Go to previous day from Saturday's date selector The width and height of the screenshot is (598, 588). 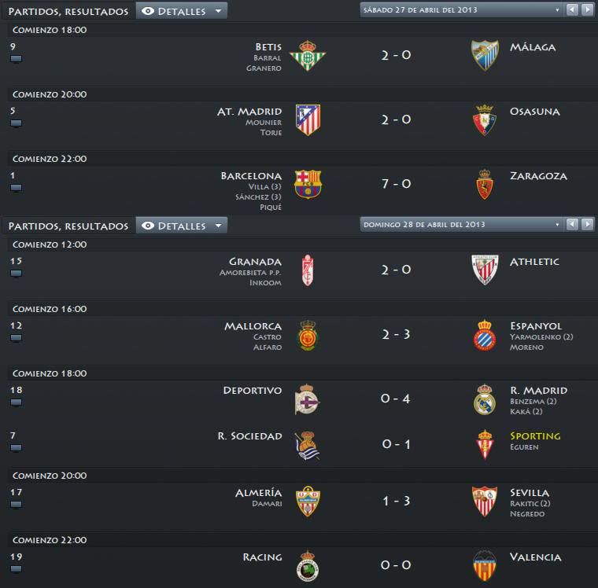coord(572,10)
